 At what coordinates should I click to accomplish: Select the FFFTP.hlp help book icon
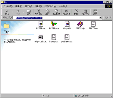80,24
